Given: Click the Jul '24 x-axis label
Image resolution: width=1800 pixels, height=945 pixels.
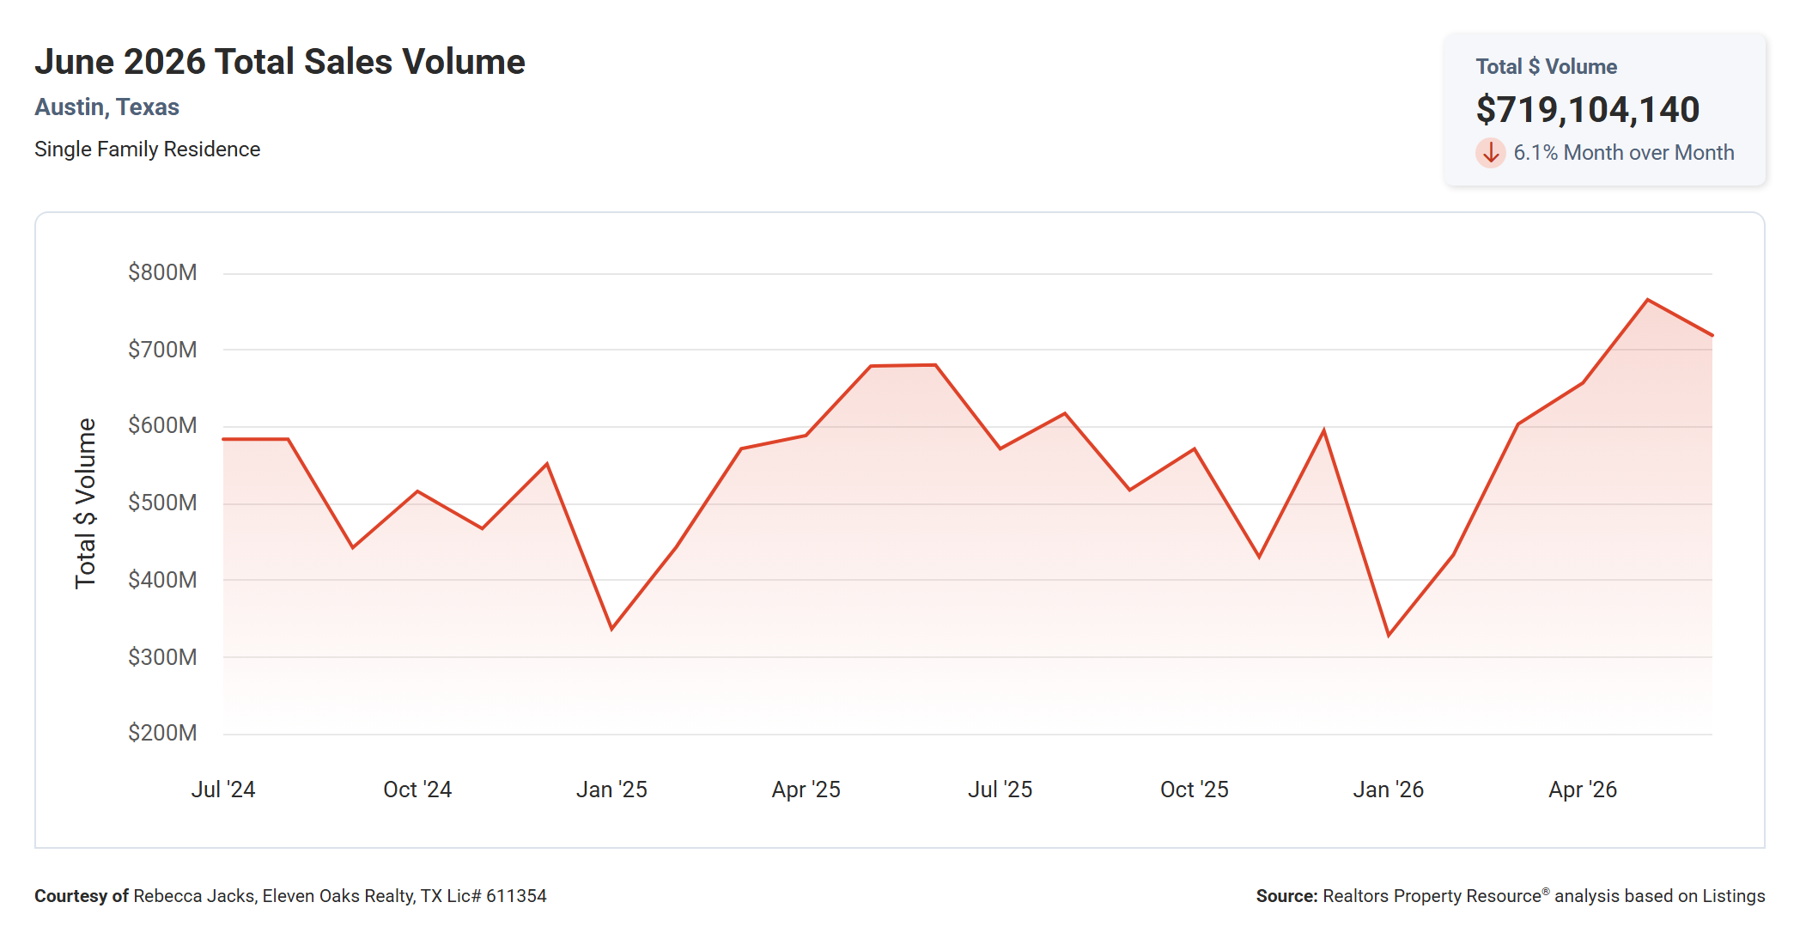Looking at the screenshot, I should [x=223, y=790].
